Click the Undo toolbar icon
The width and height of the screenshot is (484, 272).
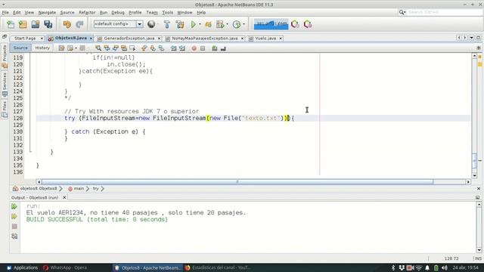[67, 24]
